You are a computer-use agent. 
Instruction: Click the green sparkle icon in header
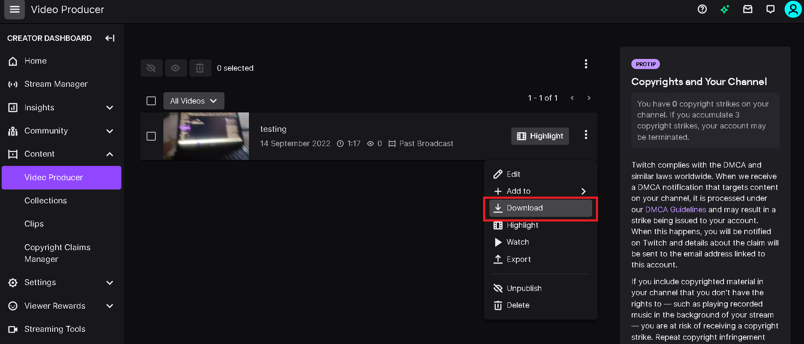(725, 9)
